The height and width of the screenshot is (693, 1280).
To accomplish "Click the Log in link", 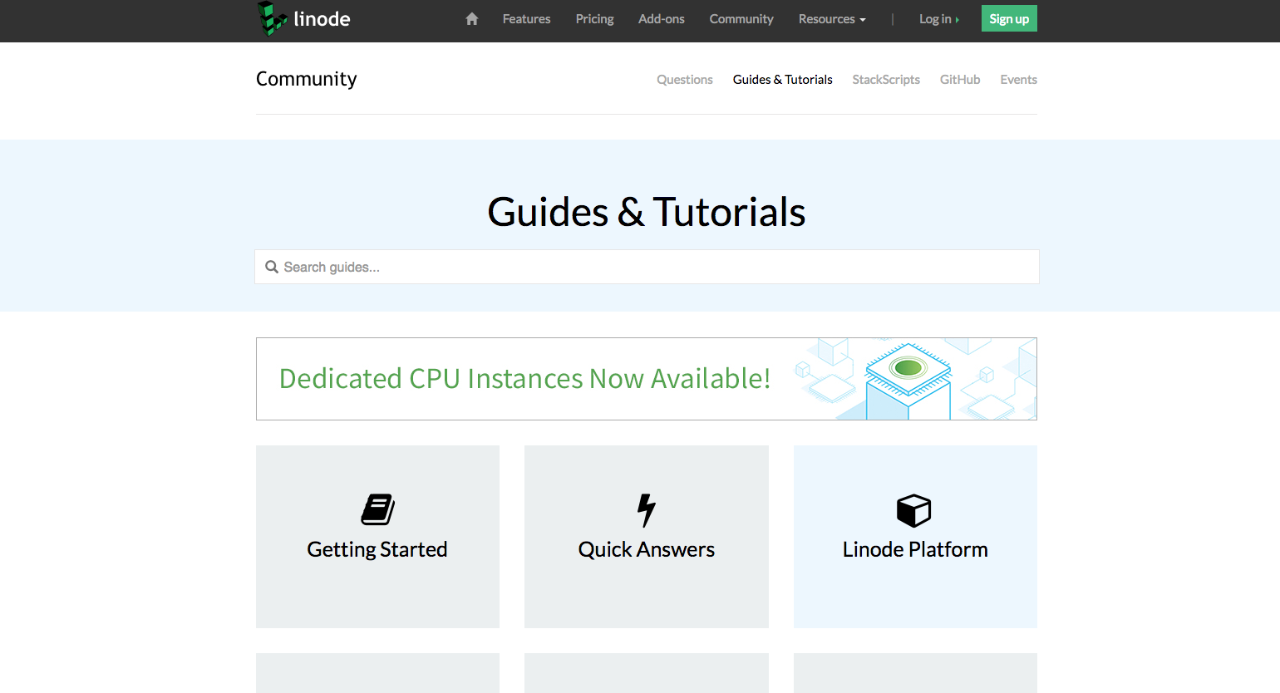I will point(938,18).
